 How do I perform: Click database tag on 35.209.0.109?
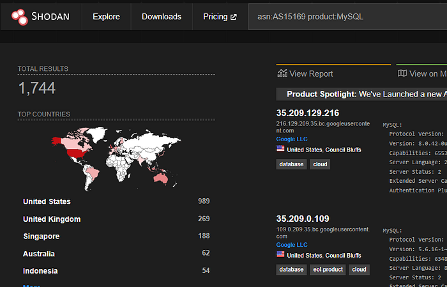pyautogui.click(x=291, y=270)
